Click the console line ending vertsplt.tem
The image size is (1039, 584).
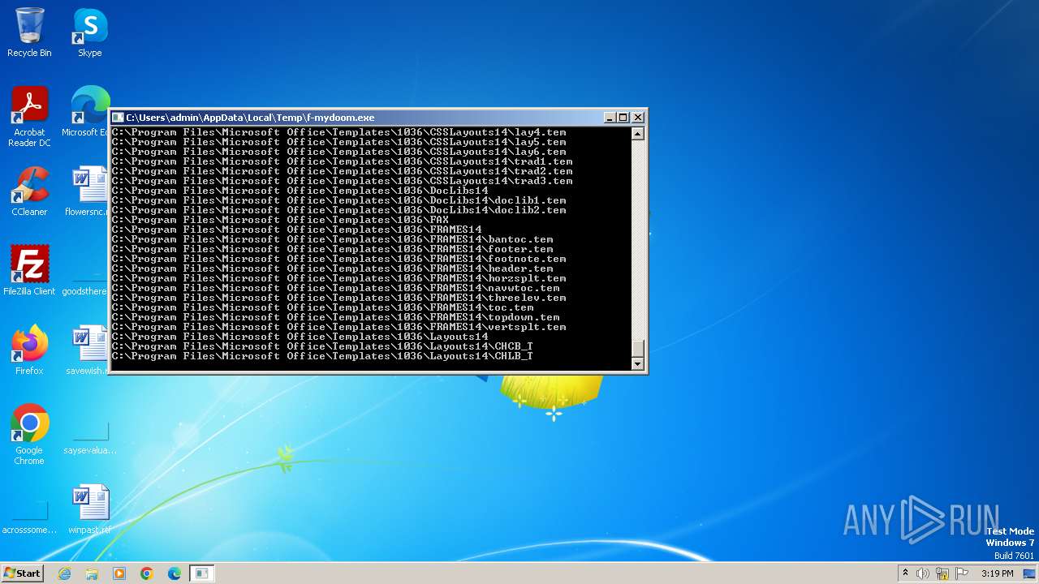tap(338, 327)
